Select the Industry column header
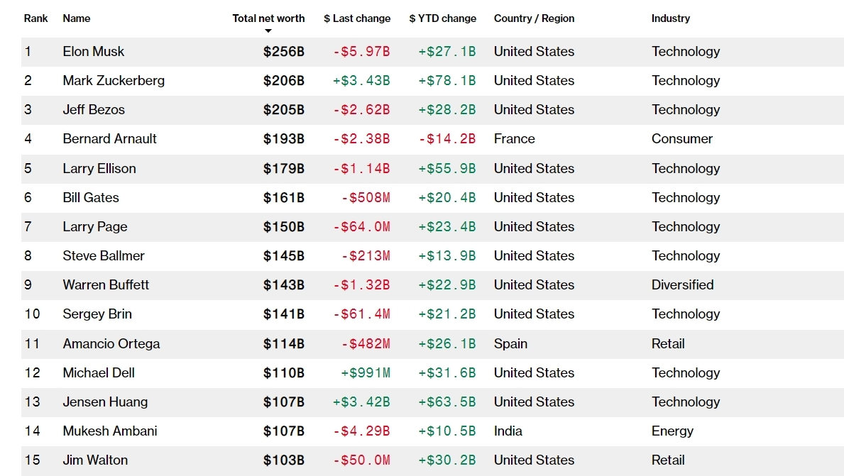The width and height of the screenshot is (844, 476). click(670, 18)
